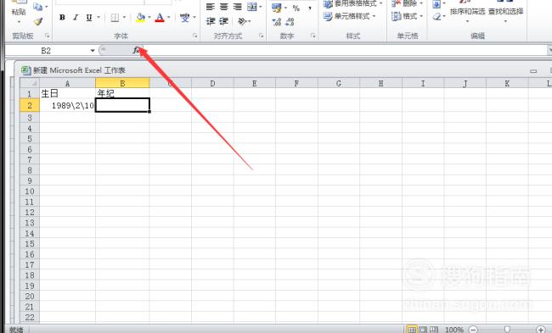Open Sort and Filter (排序和筛选)
552x333 pixels.
467,12
